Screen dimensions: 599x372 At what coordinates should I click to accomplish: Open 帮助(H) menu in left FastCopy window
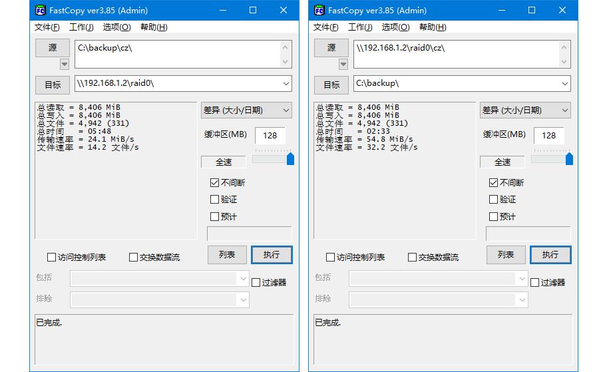click(154, 27)
